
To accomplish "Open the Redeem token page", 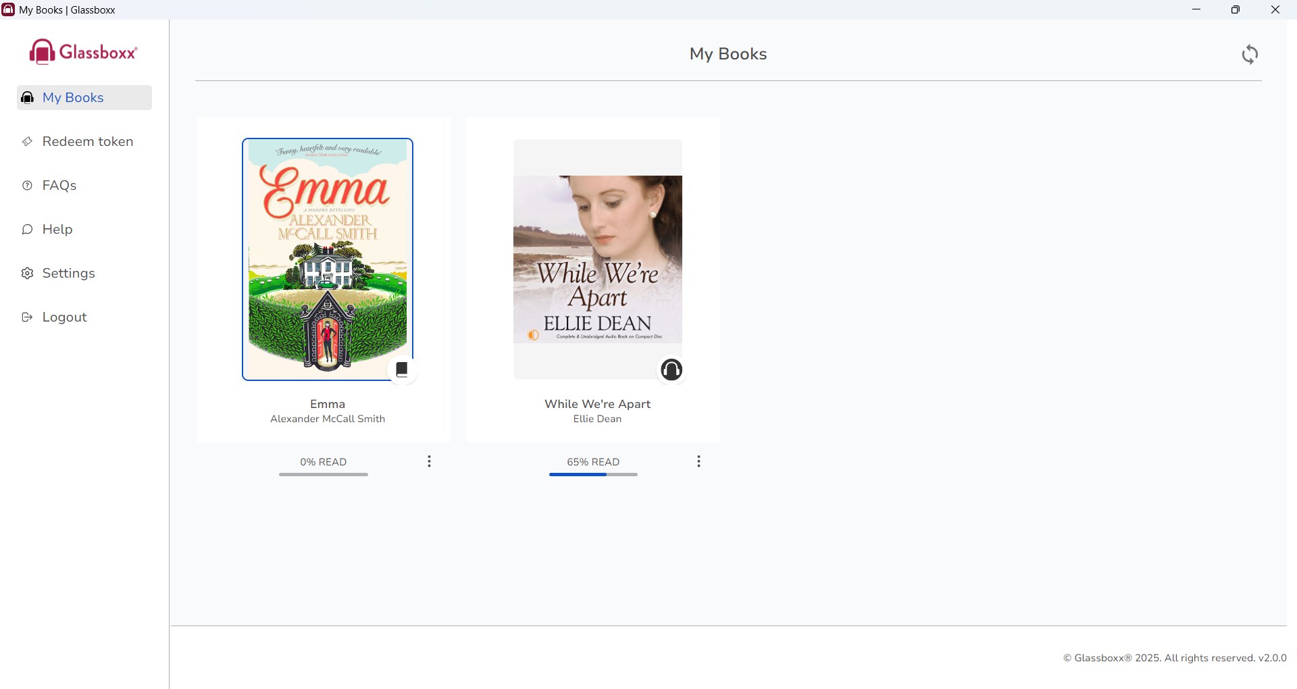I will tap(88, 142).
